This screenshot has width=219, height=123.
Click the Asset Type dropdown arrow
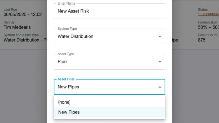point(160,62)
